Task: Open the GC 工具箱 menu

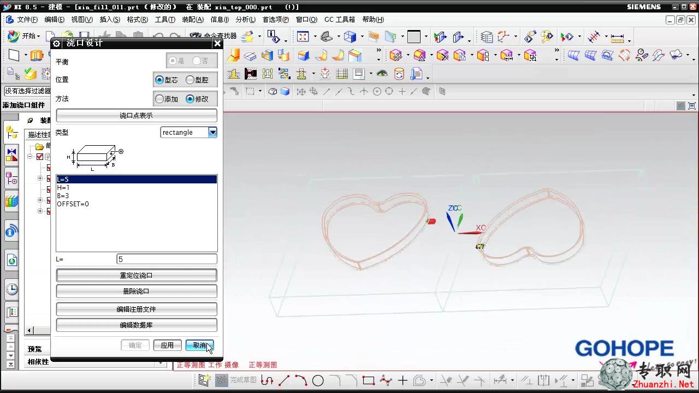Action: pos(340,20)
